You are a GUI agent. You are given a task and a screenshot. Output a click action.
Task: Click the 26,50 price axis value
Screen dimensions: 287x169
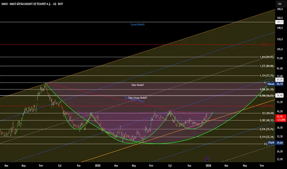280,151
